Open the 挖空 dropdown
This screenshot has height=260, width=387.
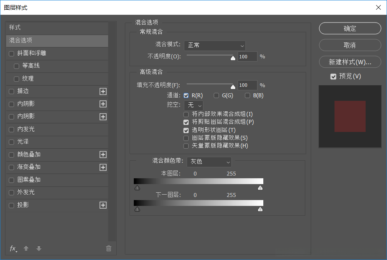tap(193, 105)
